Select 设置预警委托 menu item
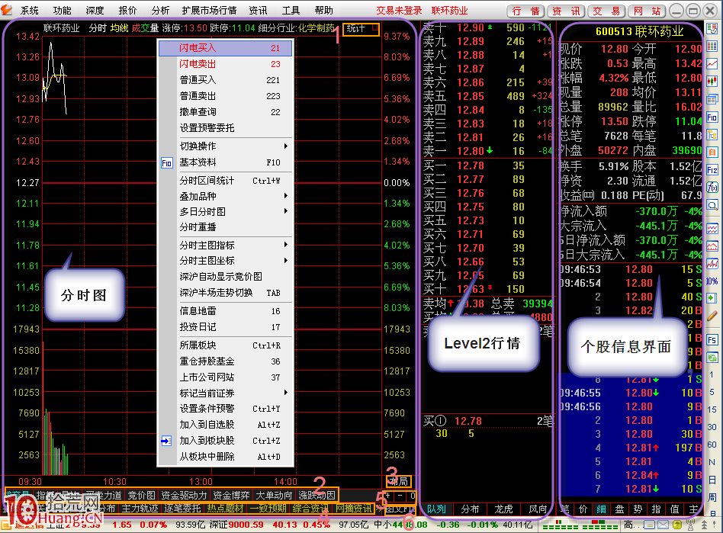Screen dimensions: 723x533 coord(225,127)
